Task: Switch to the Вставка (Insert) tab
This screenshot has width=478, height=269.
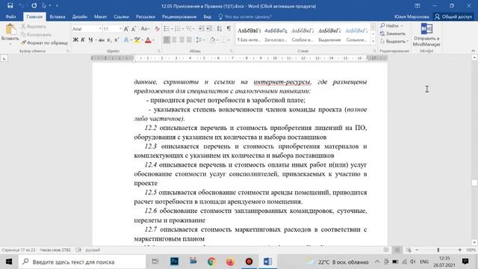Action: click(58, 16)
